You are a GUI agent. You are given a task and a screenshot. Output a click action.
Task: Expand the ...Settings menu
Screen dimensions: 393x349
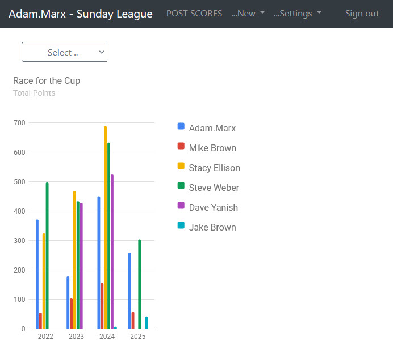(297, 14)
